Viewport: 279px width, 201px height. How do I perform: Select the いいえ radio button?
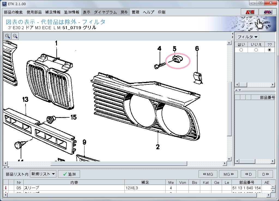click(256, 50)
